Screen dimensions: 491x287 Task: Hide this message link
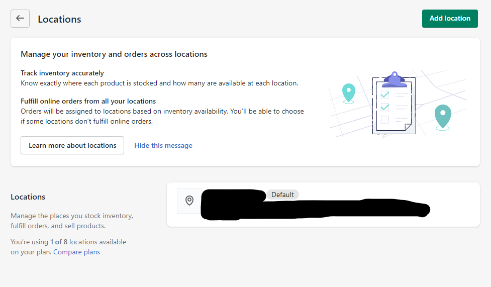(163, 145)
